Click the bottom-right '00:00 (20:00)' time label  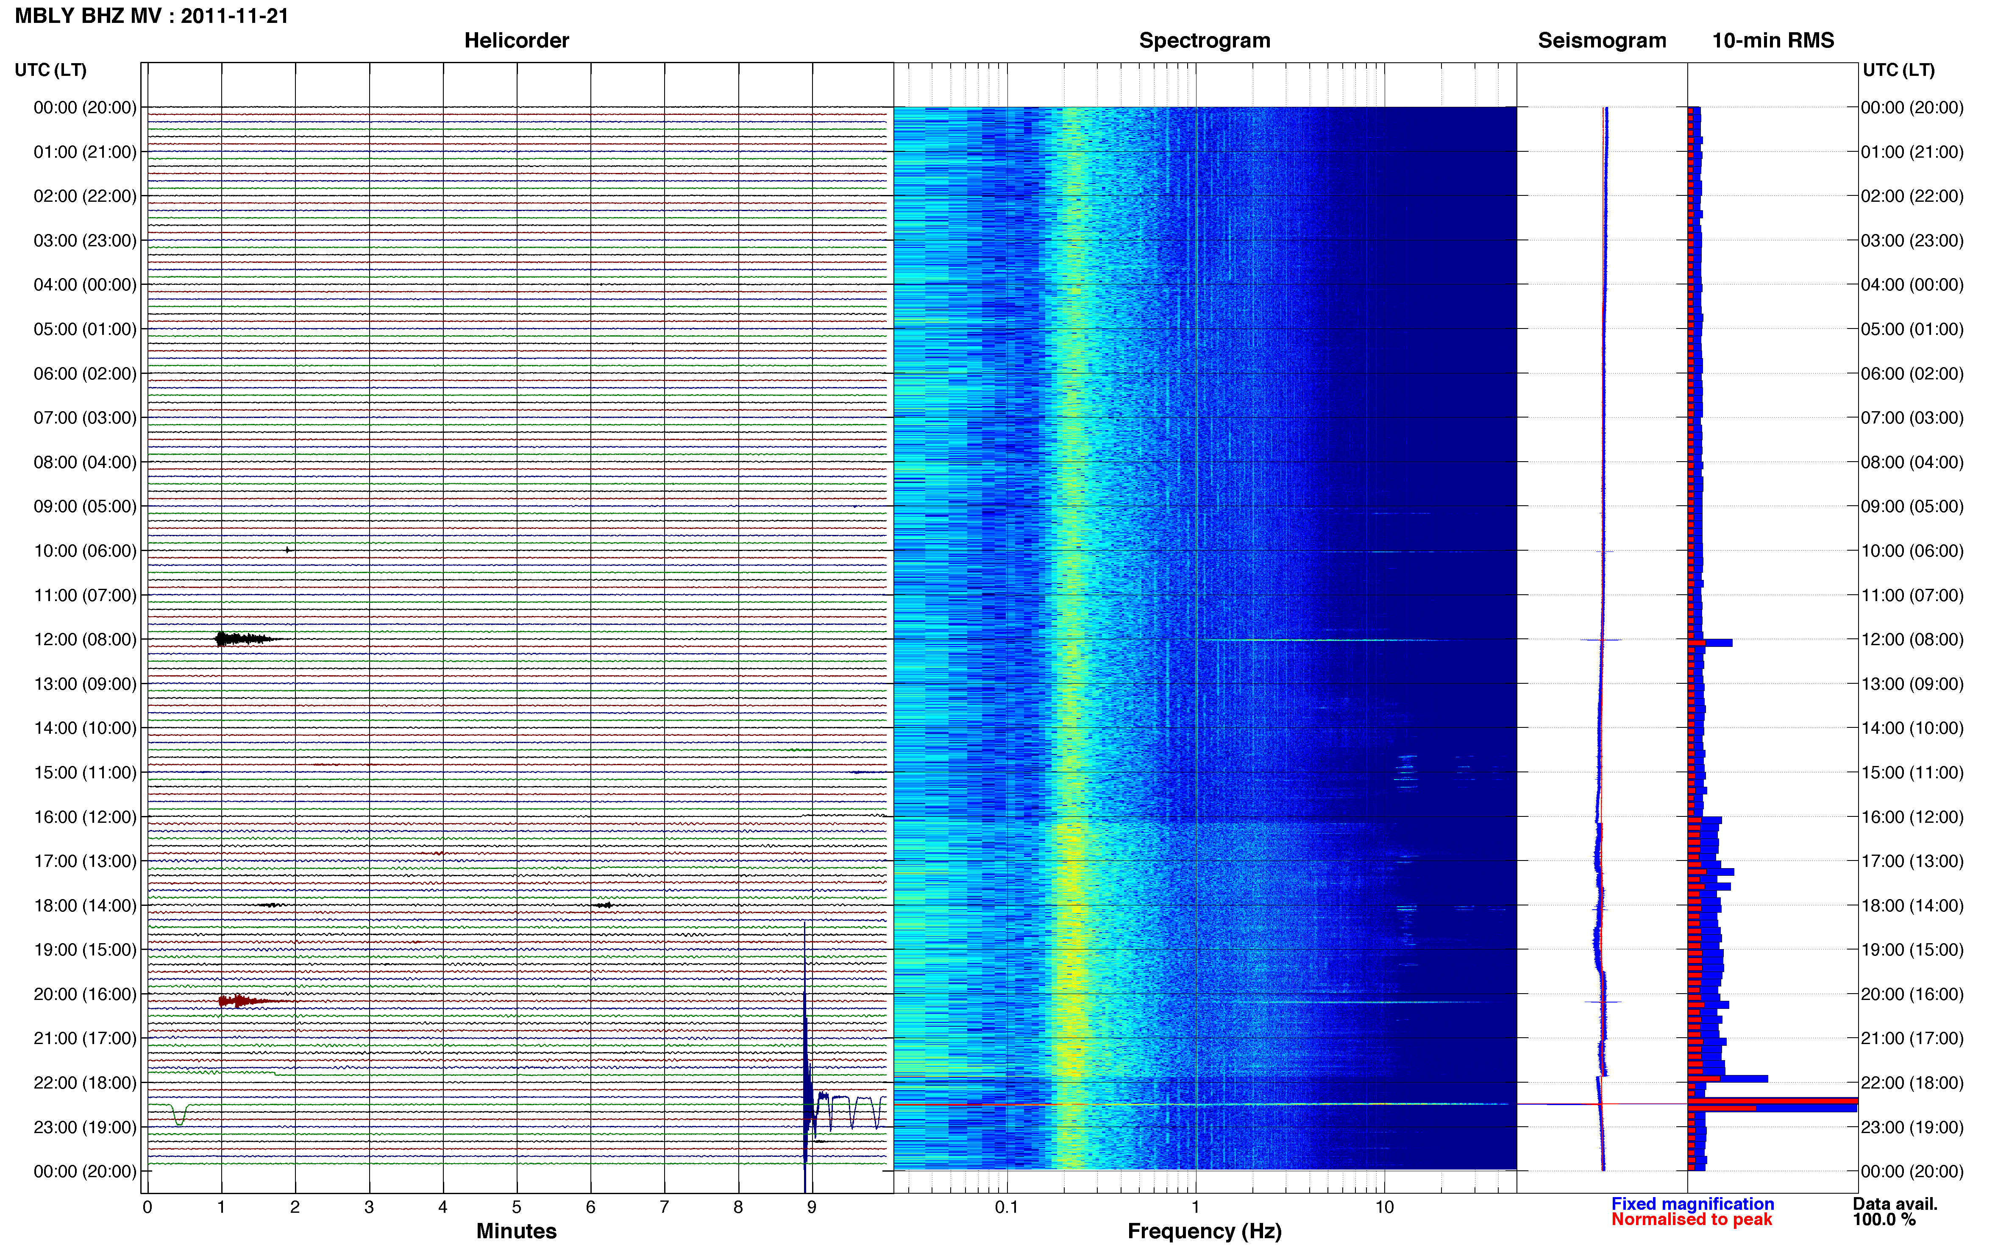(1912, 1172)
